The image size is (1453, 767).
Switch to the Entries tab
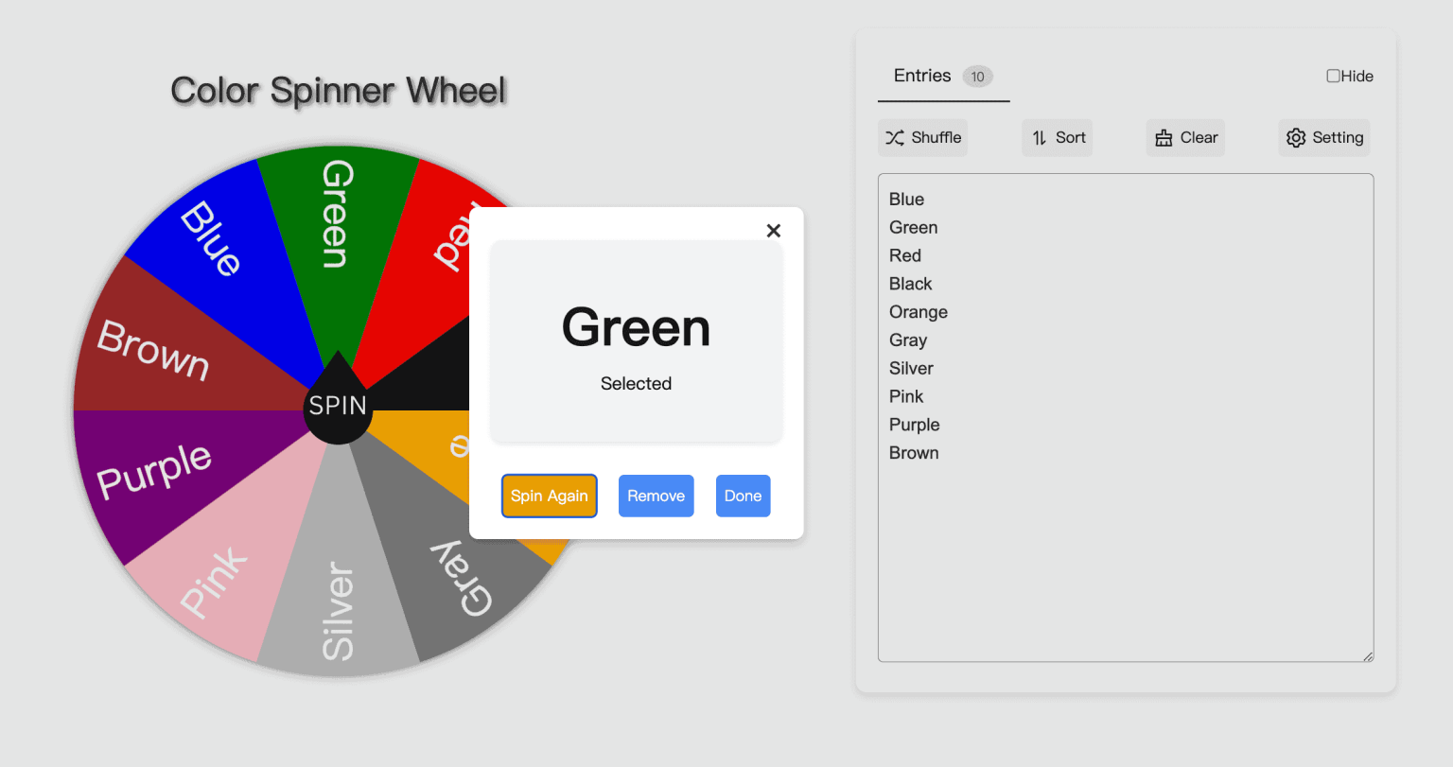coord(921,76)
